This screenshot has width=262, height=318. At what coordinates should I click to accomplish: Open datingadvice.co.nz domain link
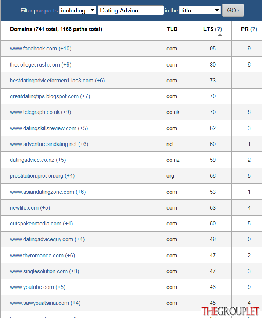pos(38,160)
